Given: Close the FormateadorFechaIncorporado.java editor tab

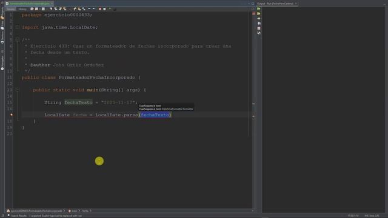Looking at the screenshot, I should [52, 4].
